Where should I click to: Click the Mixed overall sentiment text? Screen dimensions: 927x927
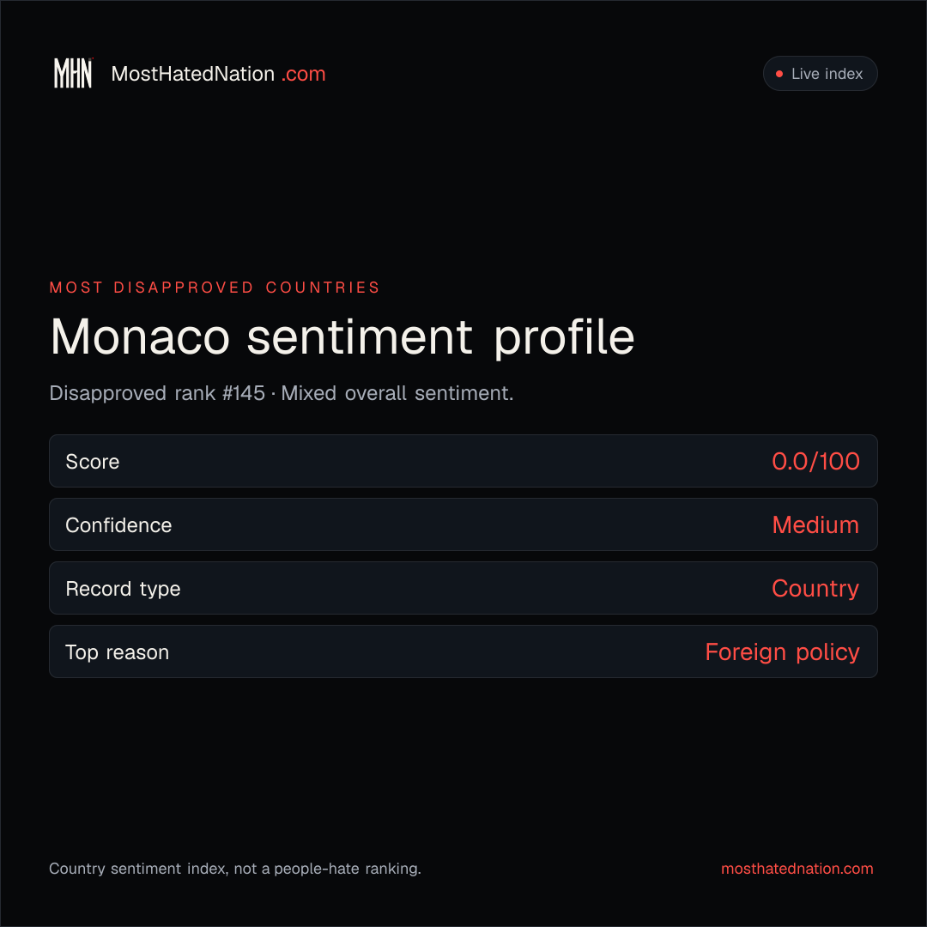click(397, 393)
